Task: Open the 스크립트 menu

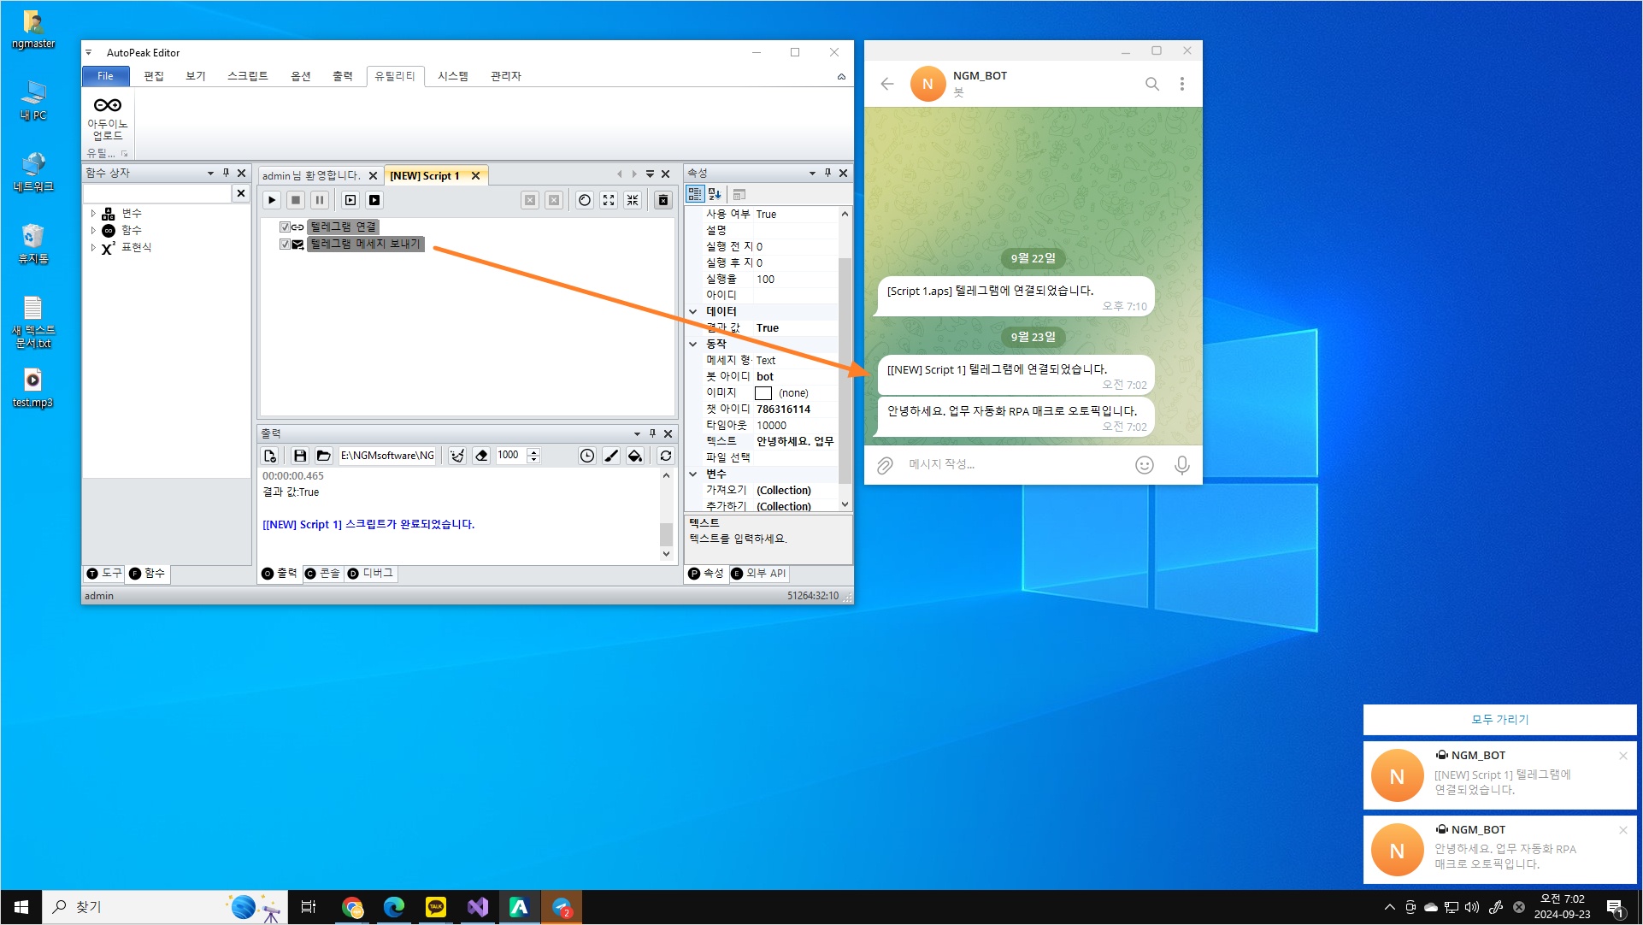Action: pos(247,76)
